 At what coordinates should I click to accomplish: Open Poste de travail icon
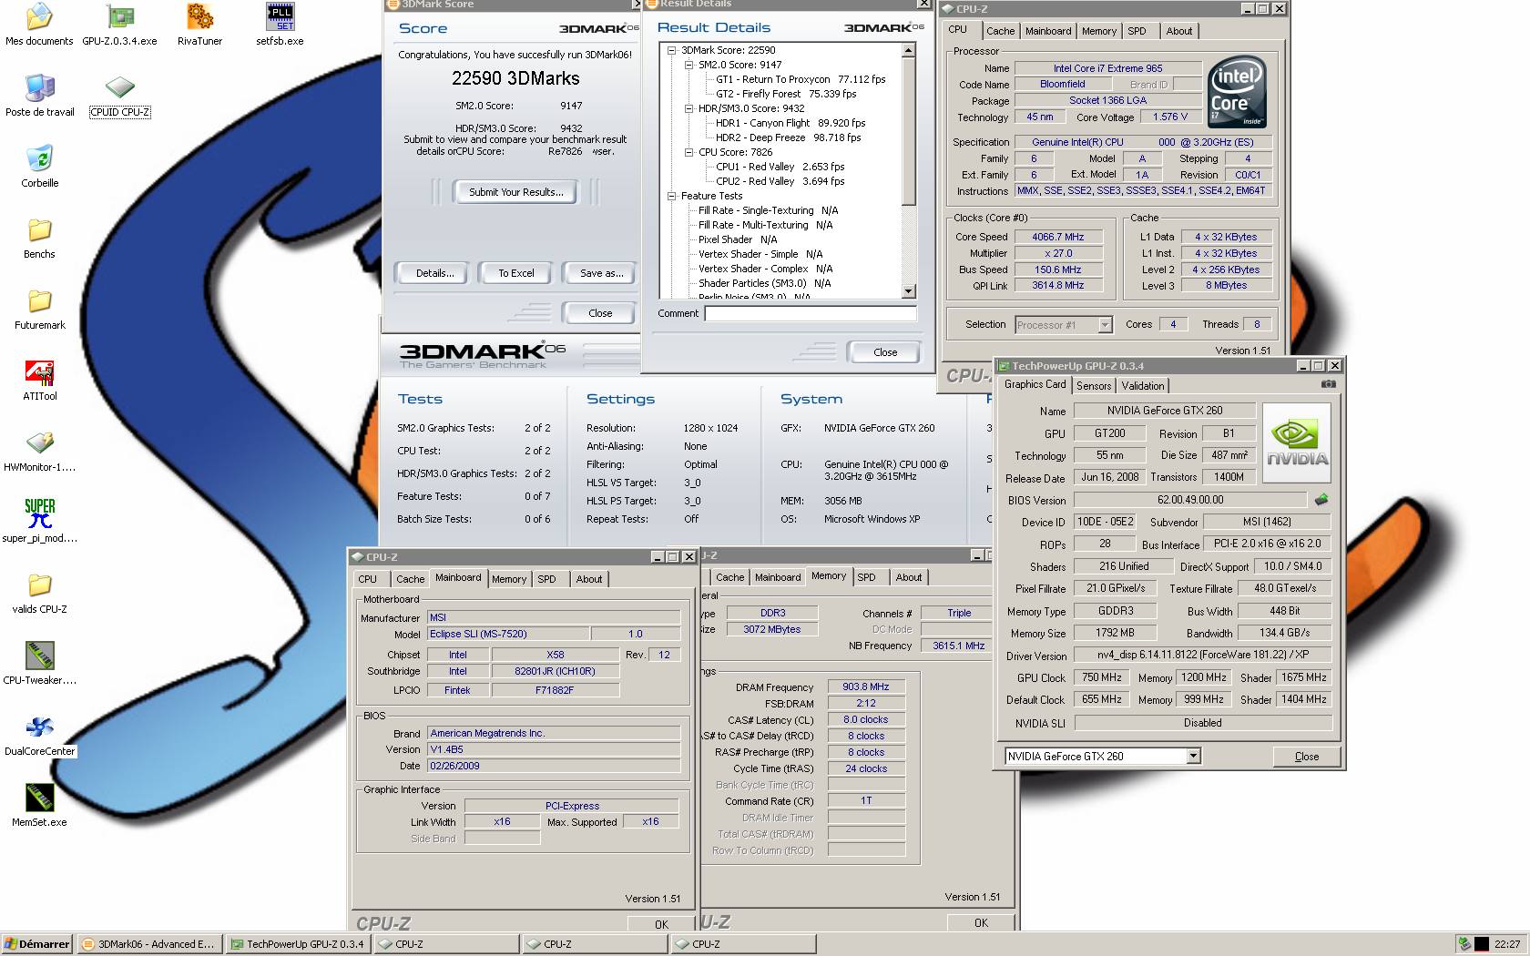coord(39,95)
